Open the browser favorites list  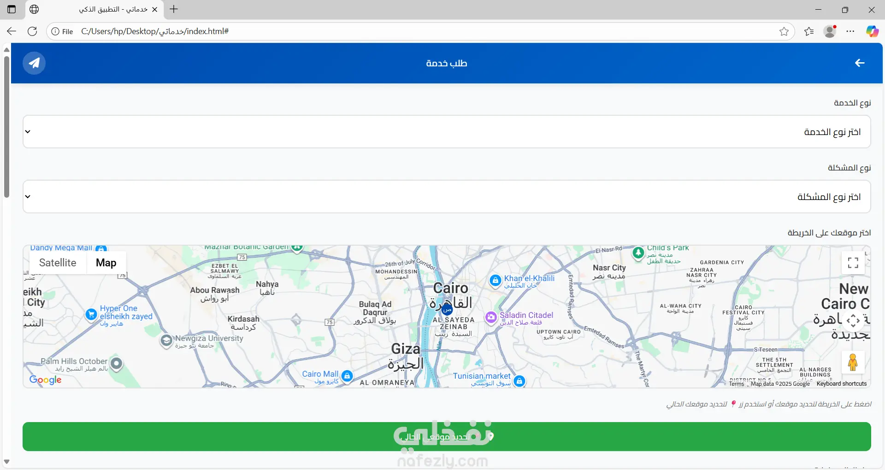point(809,31)
